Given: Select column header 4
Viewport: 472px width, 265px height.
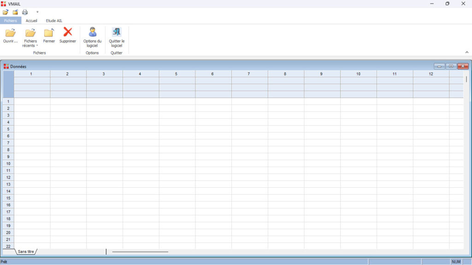Looking at the screenshot, I should [x=141, y=74].
